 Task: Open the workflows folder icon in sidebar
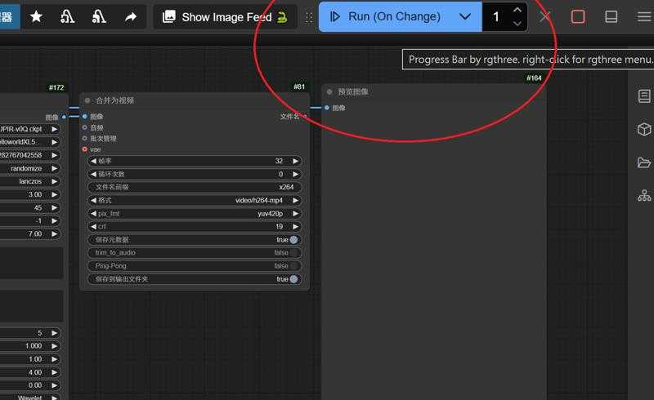click(644, 162)
